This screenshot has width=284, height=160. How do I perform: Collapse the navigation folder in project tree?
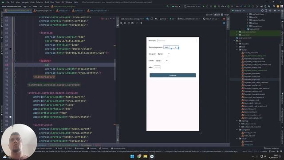coord(237,130)
